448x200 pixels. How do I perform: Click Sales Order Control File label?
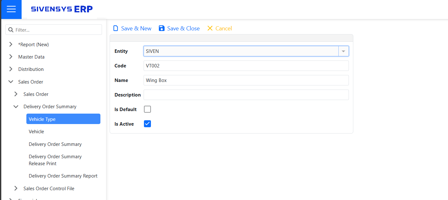tap(49, 189)
